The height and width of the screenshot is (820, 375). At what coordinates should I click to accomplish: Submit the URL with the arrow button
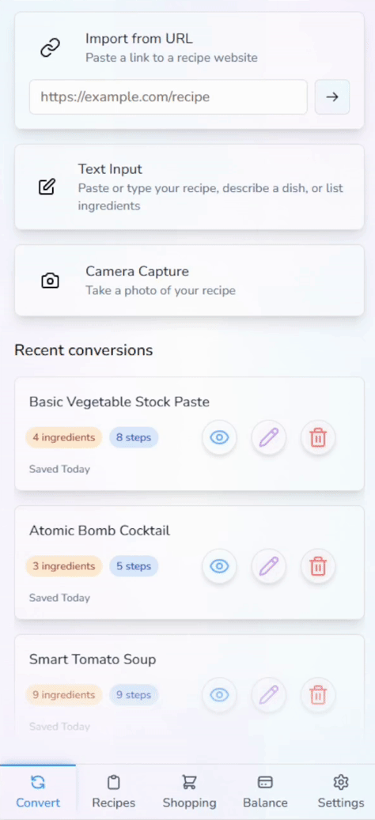click(x=332, y=96)
